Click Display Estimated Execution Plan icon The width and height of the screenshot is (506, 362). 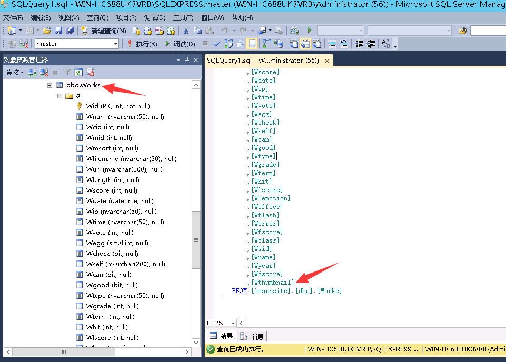click(x=229, y=44)
